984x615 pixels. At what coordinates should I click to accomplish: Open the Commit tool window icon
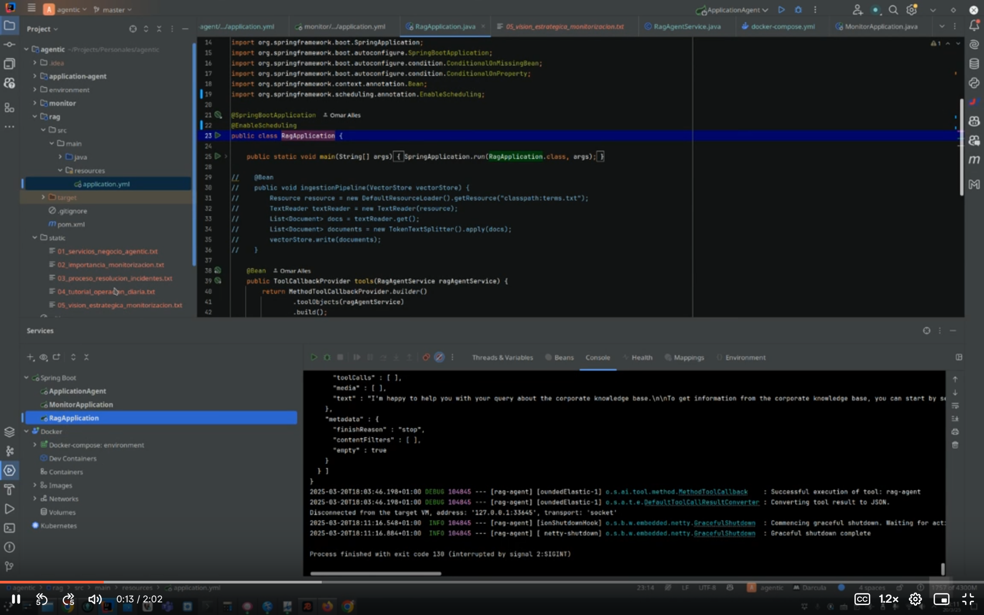point(9,44)
